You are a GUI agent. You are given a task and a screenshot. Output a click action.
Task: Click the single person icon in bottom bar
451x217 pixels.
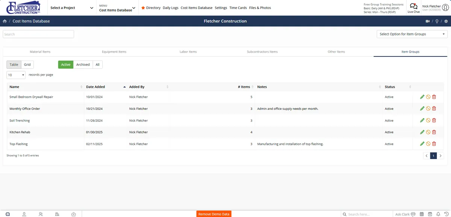pos(24,214)
